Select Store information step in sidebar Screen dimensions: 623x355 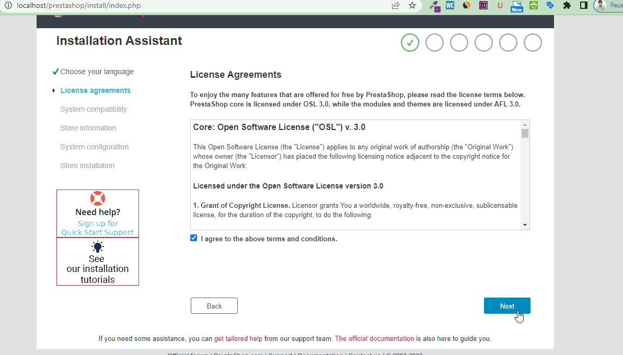click(88, 128)
